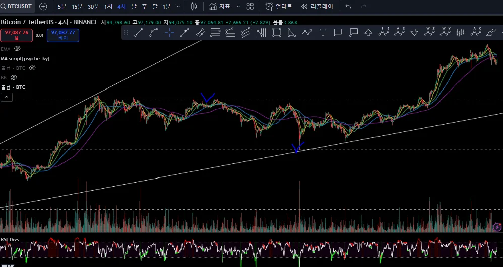The image size is (503, 267).
Task: Select the Arrow Up marker tool
Action: click(x=368, y=32)
